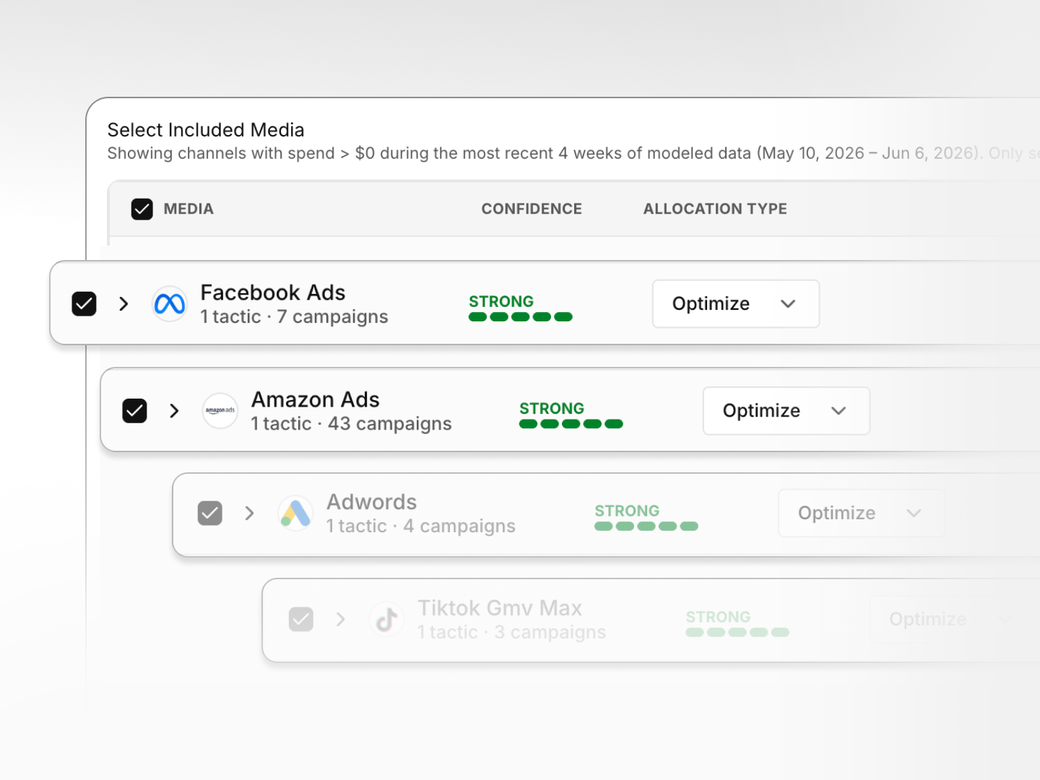The height and width of the screenshot is (780, 1040).
Task: Click the Amazon Ads STRONG confidence bar
Action: (x=571, y=424)
